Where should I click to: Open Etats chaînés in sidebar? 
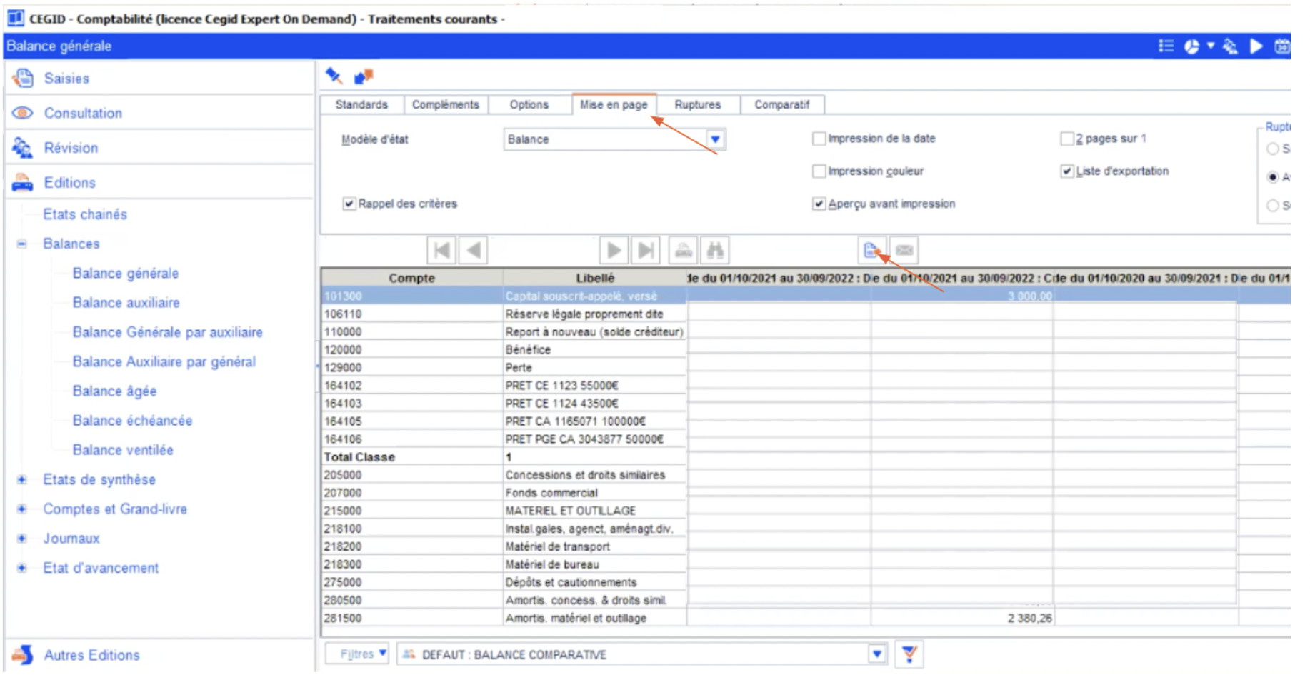[85, 214]
